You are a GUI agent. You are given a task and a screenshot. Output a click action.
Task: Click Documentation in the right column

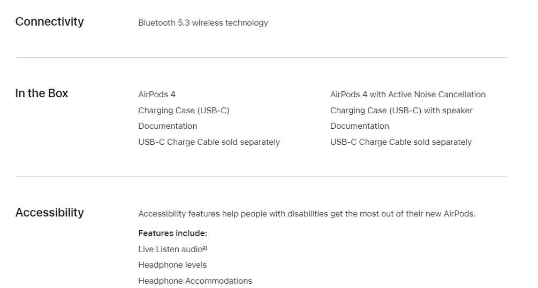[x=359, y=126]
